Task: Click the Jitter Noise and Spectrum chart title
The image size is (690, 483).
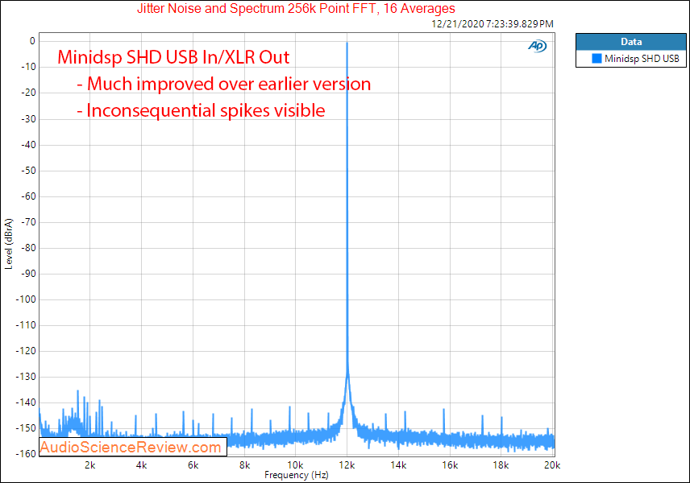Action: [x=296, y=8]
